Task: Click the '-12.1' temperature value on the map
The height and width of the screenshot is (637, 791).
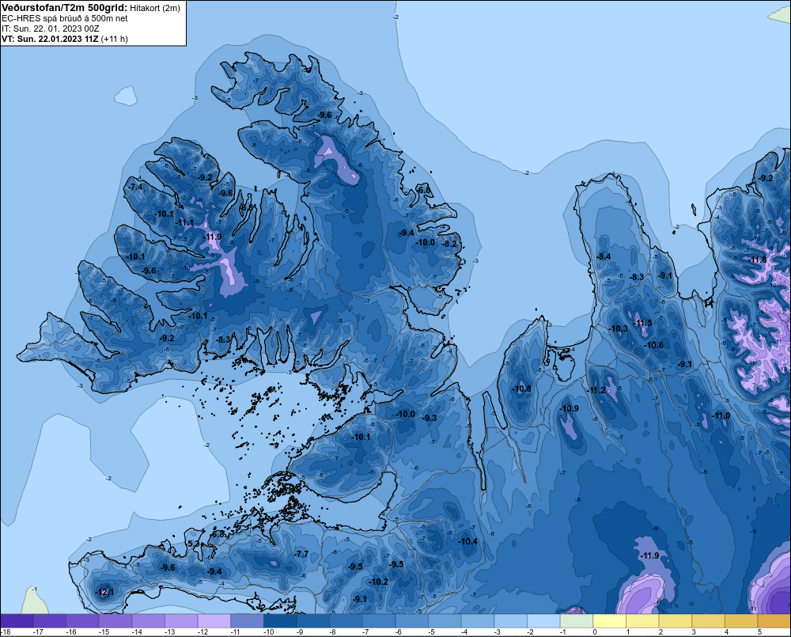Action: (105, 592)
